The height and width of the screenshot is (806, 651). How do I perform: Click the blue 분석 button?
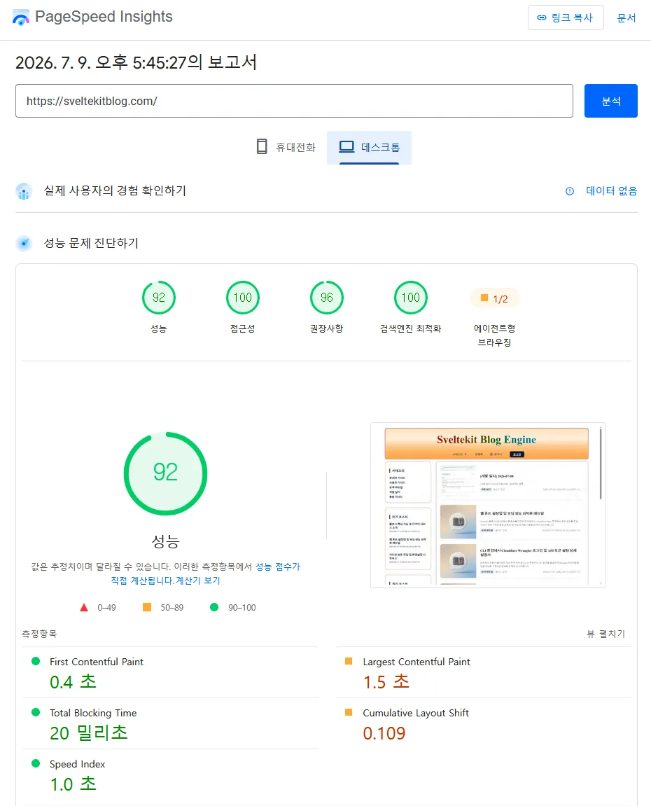tap(611, 101)
